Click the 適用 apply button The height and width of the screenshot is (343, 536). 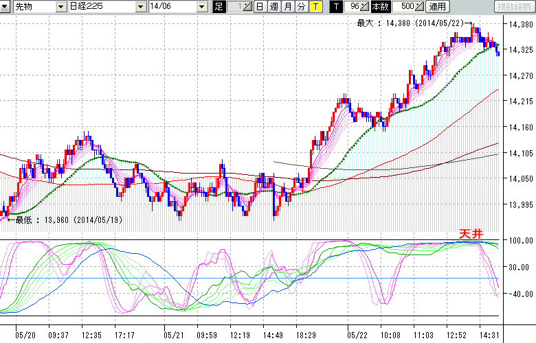[437, 7]
